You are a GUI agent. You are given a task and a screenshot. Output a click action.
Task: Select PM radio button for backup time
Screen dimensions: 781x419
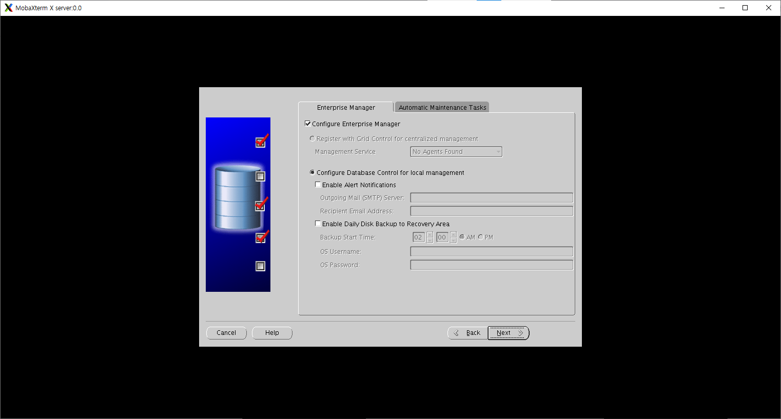pos(481,237)
